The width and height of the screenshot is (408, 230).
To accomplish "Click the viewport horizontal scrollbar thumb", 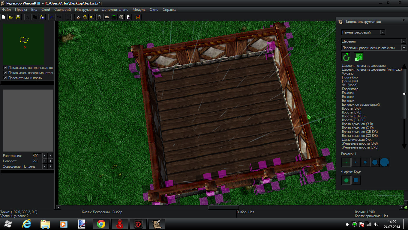I will [224, 207].
